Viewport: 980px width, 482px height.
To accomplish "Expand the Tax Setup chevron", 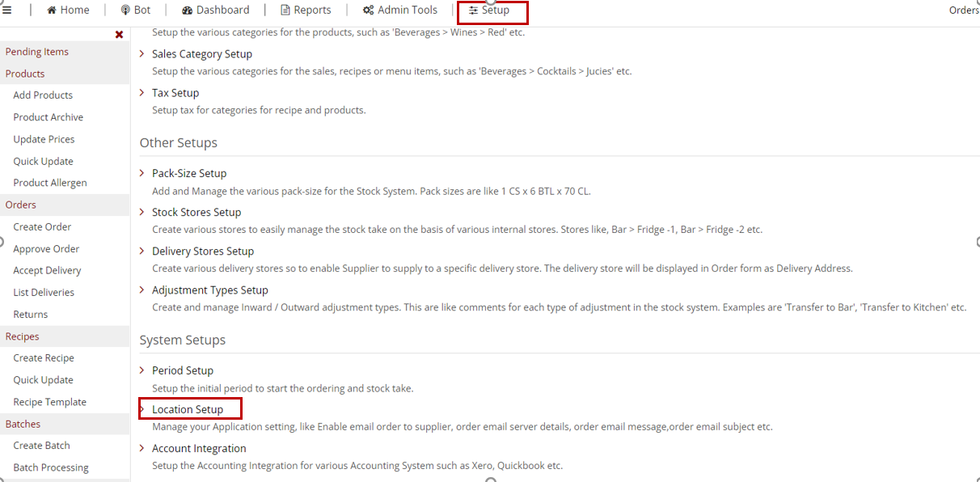I will [142, 93].
